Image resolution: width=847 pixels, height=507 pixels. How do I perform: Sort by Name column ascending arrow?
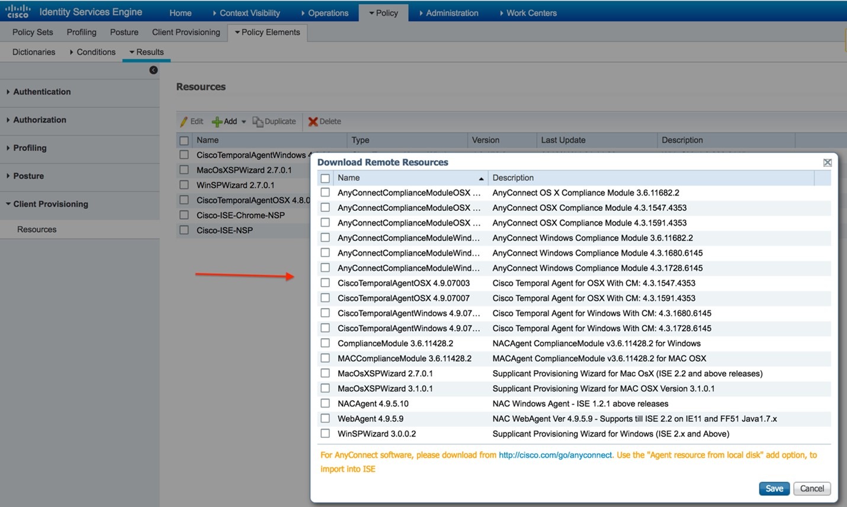point(481,178)
